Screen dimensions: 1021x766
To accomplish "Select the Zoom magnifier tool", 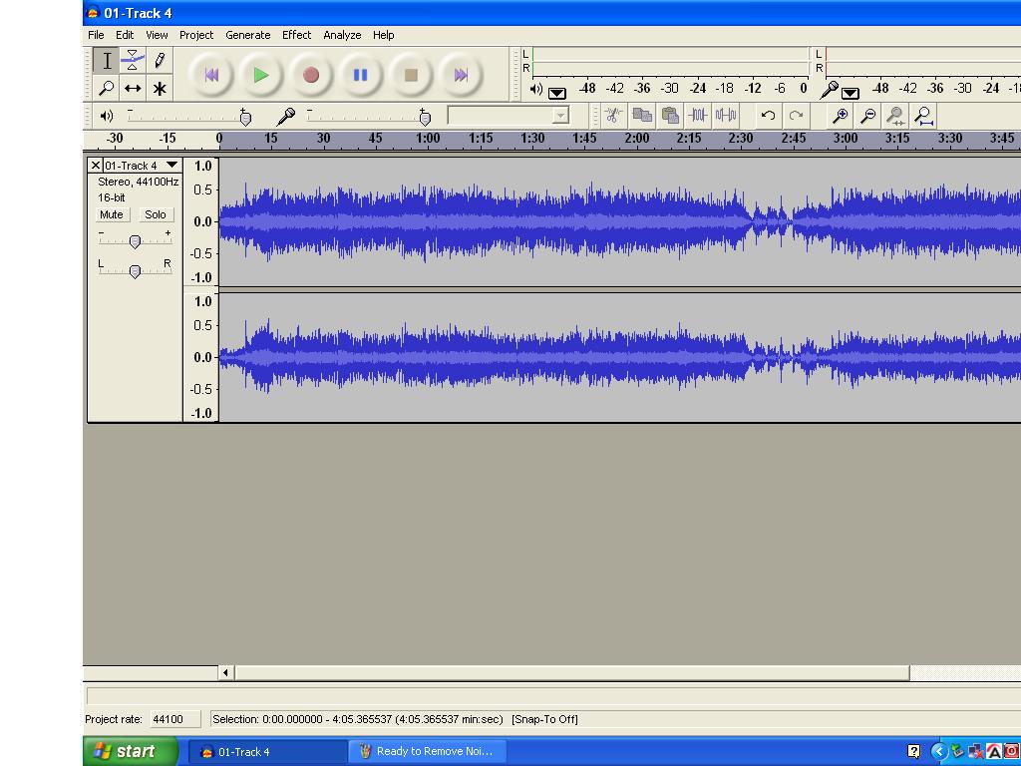I will click(106, 88).
